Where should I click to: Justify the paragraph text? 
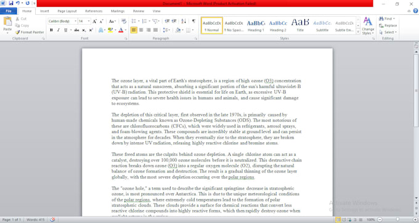155,30
